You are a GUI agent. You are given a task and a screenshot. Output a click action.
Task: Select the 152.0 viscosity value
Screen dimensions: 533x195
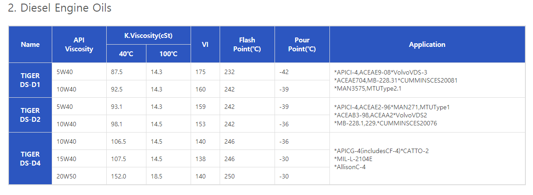(119, 176)
